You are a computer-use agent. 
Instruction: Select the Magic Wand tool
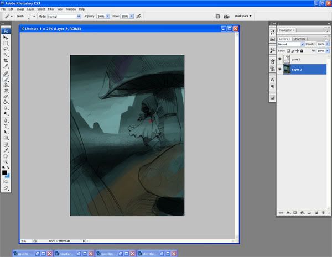6,55
